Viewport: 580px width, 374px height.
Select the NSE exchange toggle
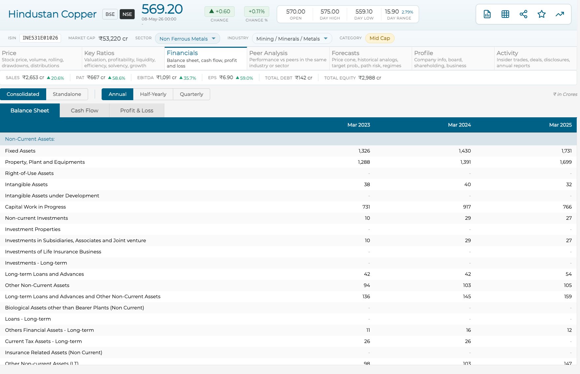click(x=127, y=14)
